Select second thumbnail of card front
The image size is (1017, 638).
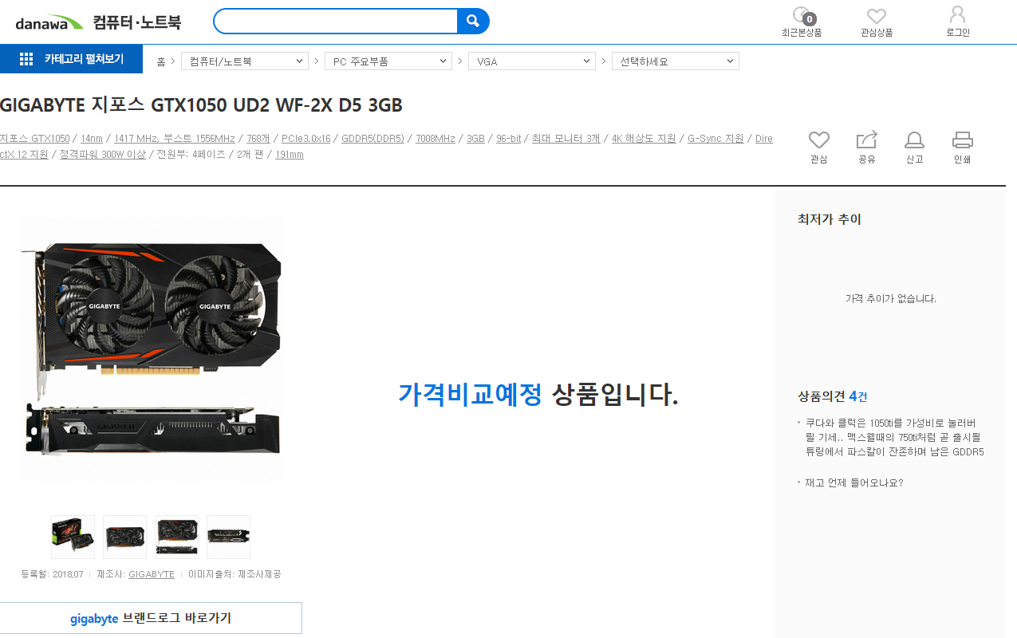[124, 537]
